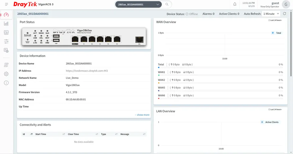
Task: Click the guest user avatar
Action: point(285,5)
